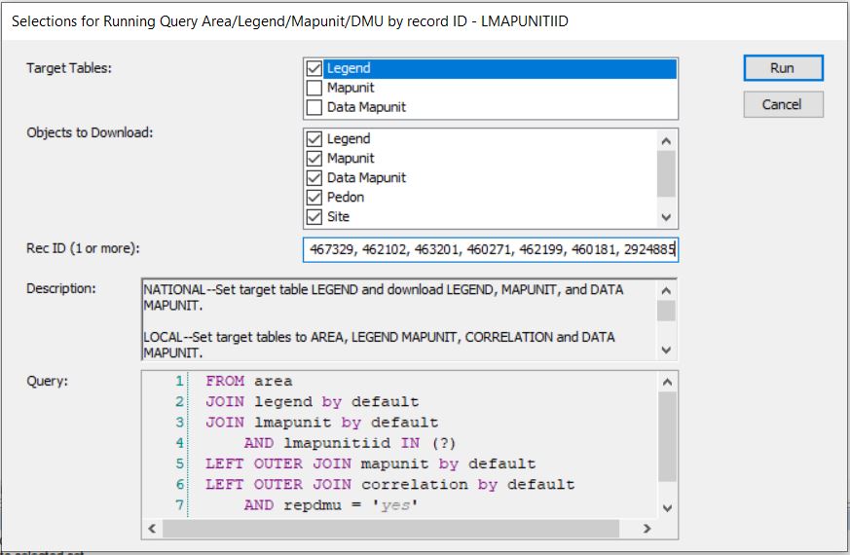The image size is (850, 555).
Task: Uncheck Data Mapunit in Objects to Download
Action: point(314,178)
